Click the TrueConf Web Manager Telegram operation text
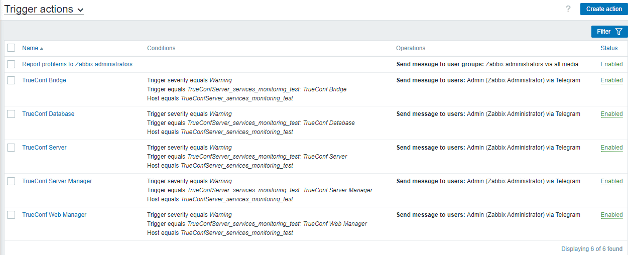The width and height of the screenshot is (628, 255). (488, 215)
